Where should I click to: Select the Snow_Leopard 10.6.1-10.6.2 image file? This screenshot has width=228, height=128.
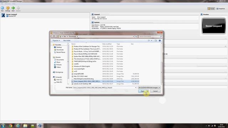[105, 81]
